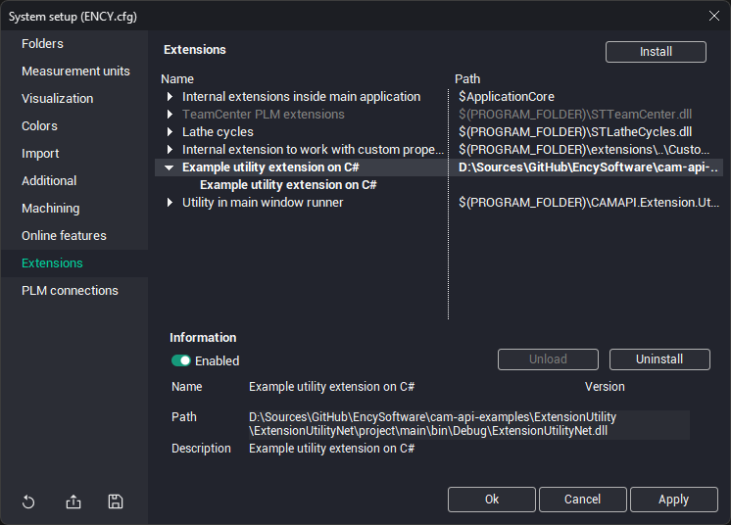Image resolution: width=731 pixels, height=525 pixels.
Task: Expand Internal extensions inside main application
Action: [x=170, y=97]
